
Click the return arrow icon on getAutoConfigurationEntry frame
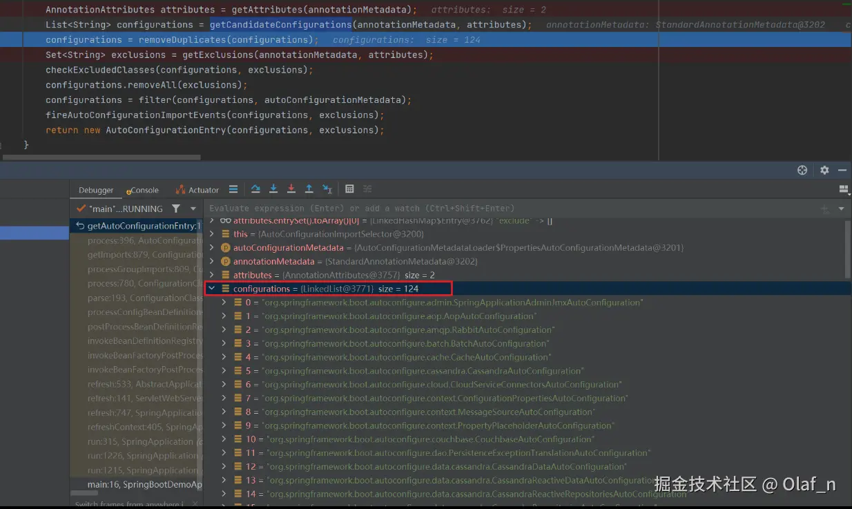click(x=80, y=226)
